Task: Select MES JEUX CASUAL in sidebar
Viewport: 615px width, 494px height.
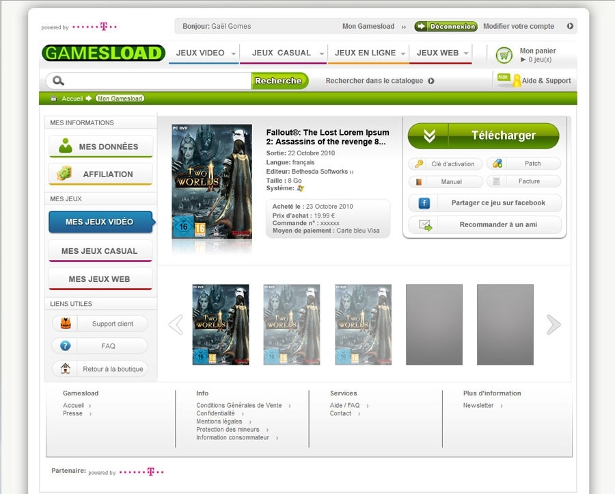Action: coord(100,251)
